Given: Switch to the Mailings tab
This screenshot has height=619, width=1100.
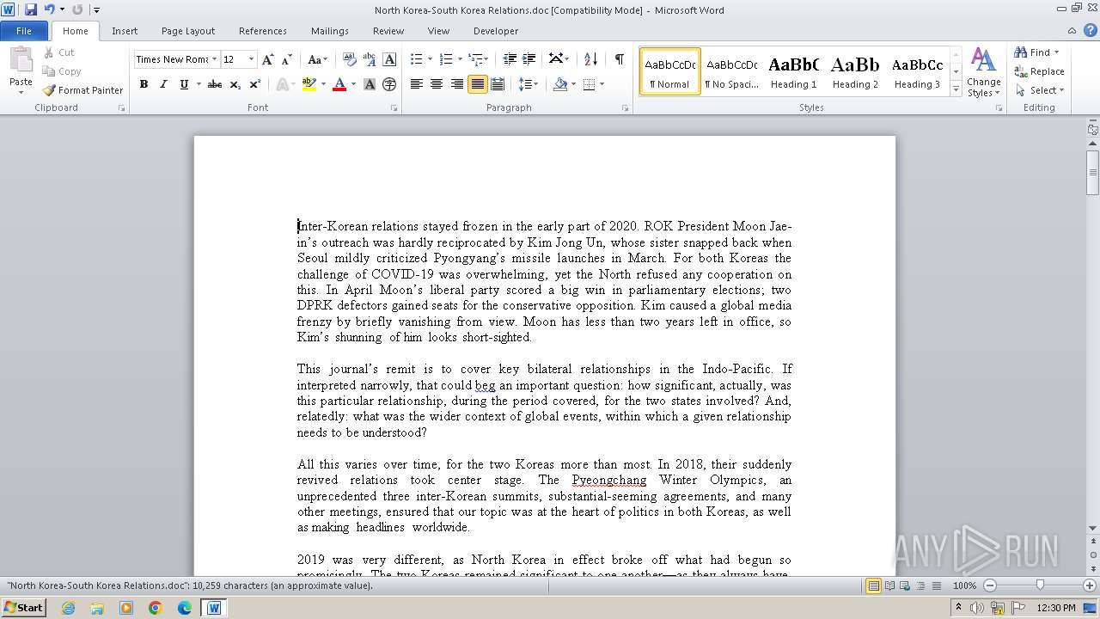Looking at the screenshot, I should (x=330, y=31).
